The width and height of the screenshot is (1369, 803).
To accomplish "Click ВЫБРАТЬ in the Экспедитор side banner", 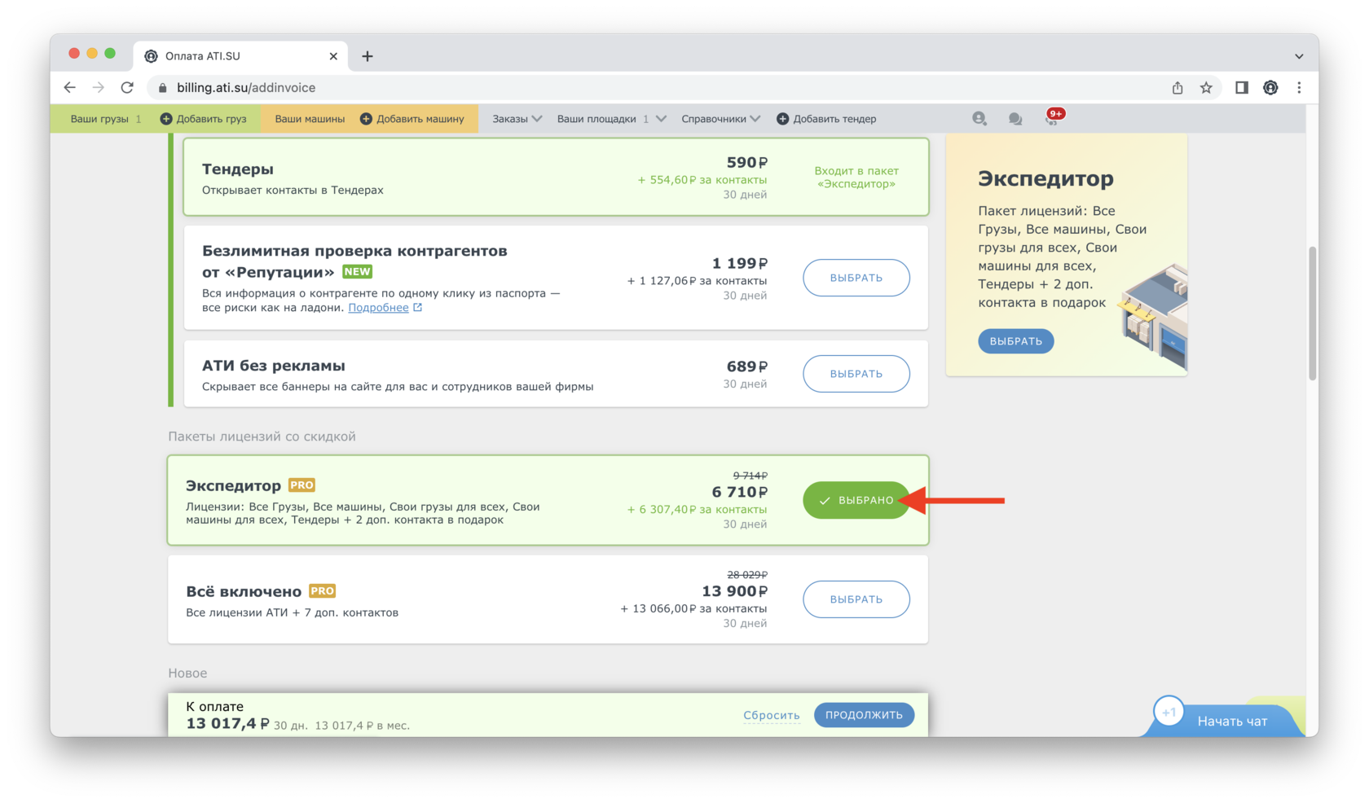I will coord(1016,341).
